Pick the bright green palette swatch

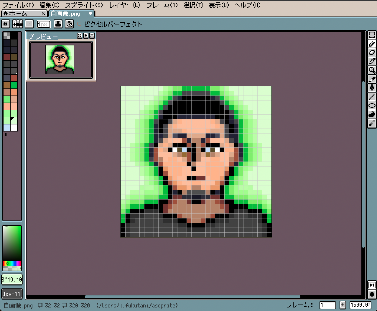point(14,85)
